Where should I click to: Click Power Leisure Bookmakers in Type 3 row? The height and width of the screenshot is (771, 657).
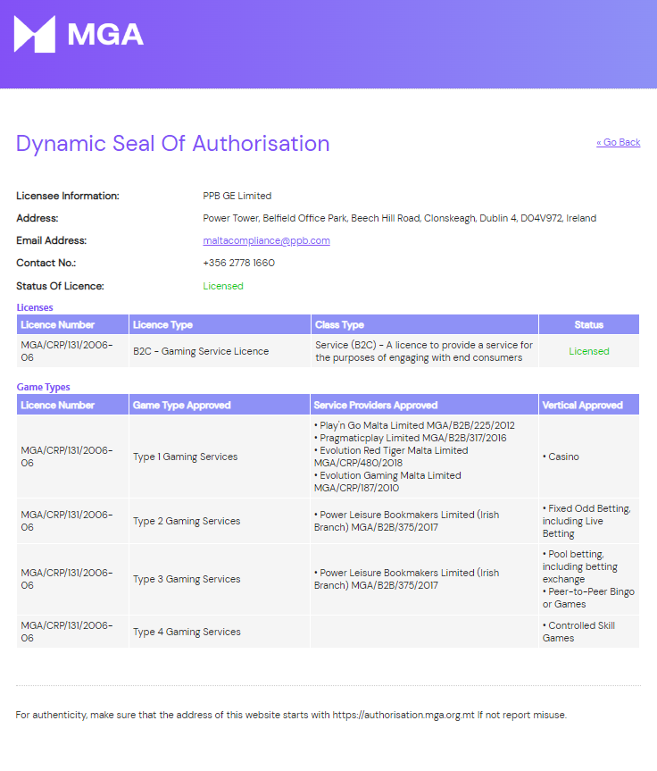(x=406, y=579)
